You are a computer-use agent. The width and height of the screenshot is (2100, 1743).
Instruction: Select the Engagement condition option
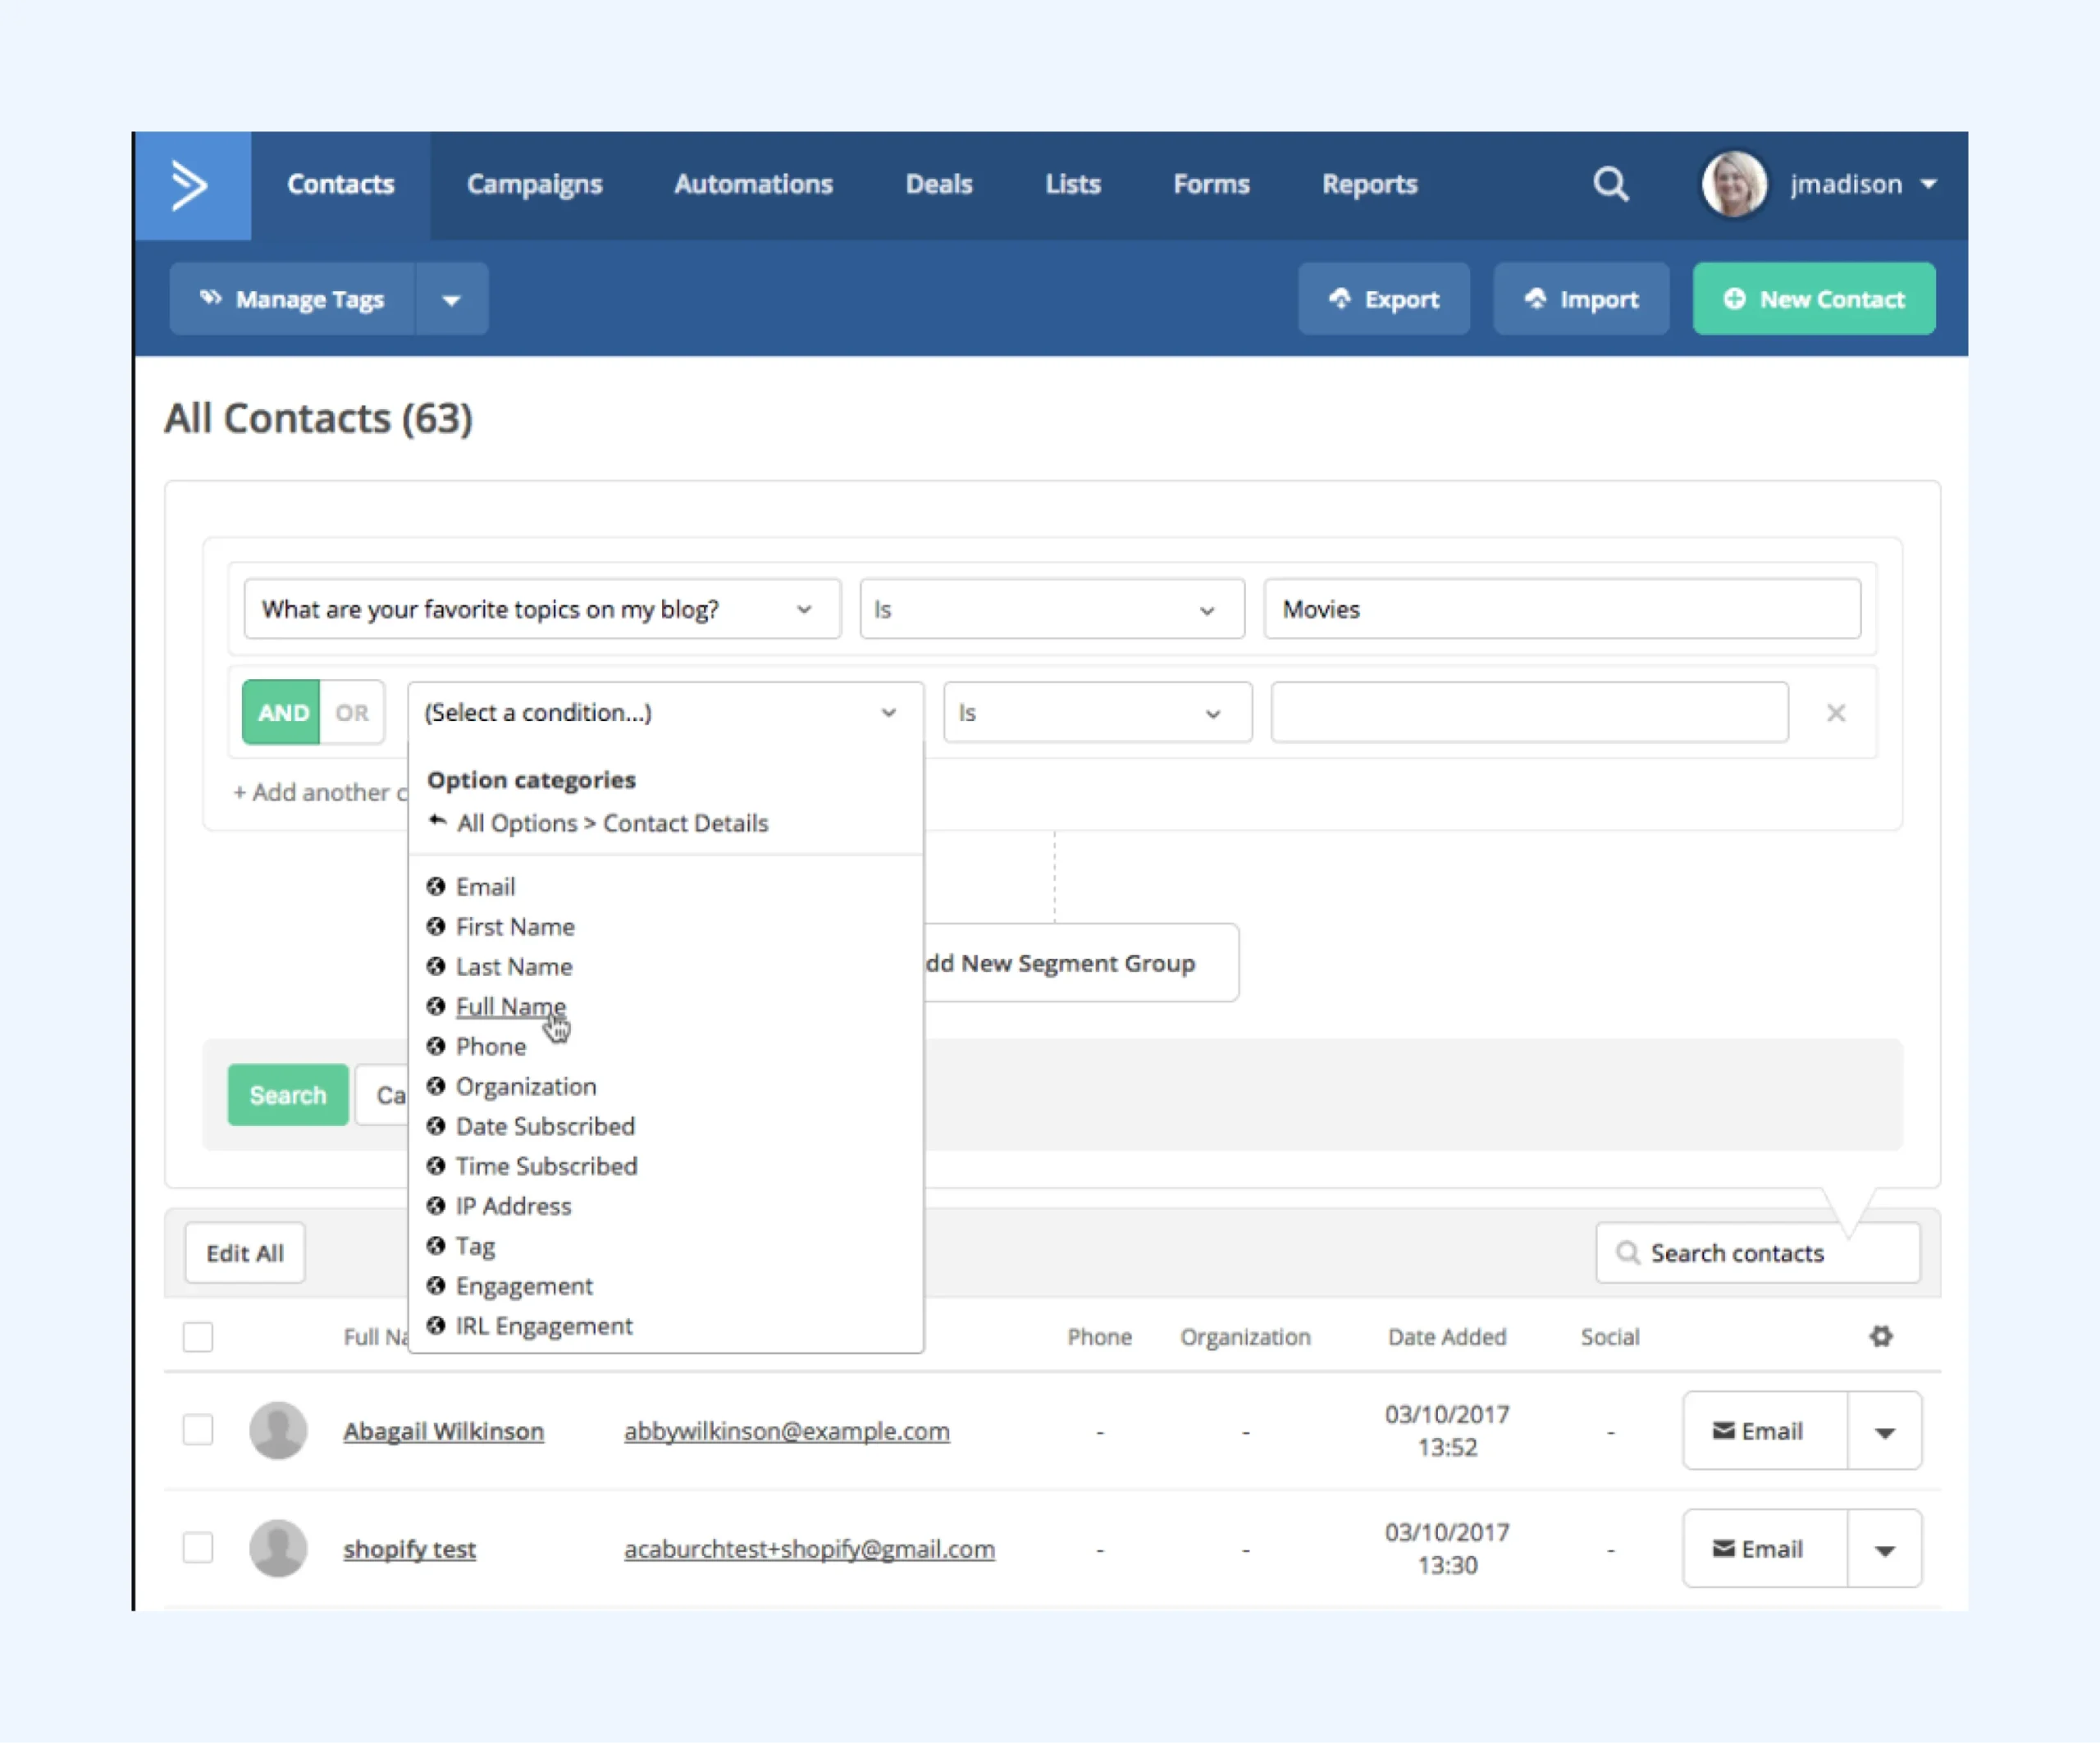pos(524,1287)
